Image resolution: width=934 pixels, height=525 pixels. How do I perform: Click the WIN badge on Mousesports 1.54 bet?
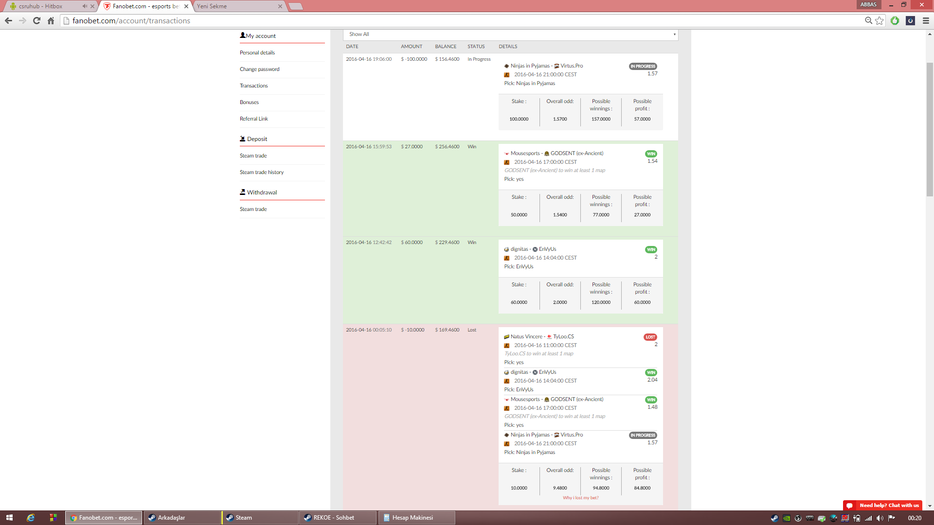[651, 154]
